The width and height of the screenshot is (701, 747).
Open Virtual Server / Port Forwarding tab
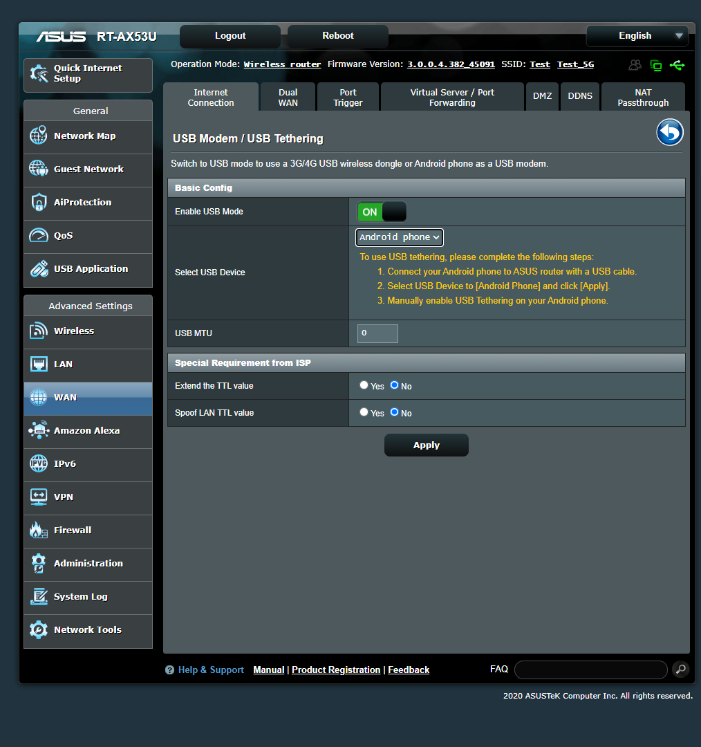[x=452, y=98]
